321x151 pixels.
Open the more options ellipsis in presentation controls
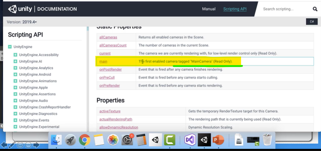[28, 145]
